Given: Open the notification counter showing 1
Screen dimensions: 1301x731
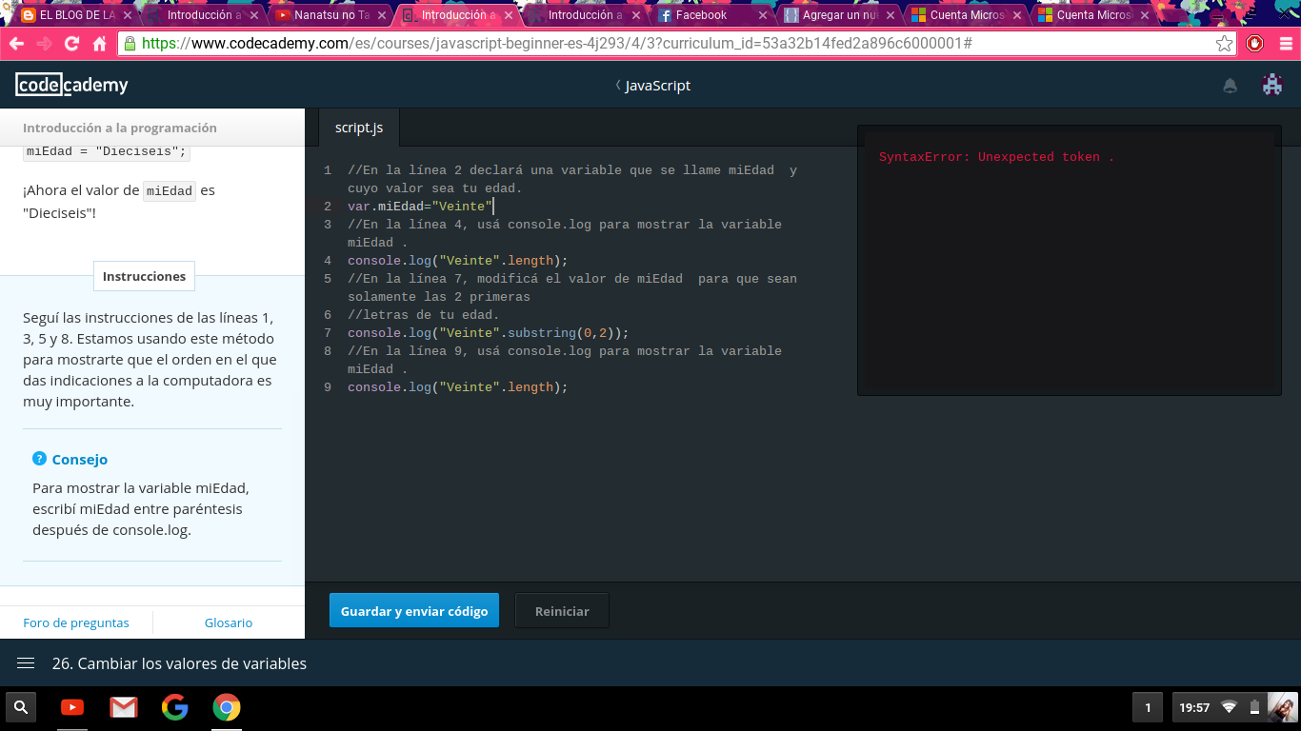Looking at the screenshot, I should coord(1148,707).
